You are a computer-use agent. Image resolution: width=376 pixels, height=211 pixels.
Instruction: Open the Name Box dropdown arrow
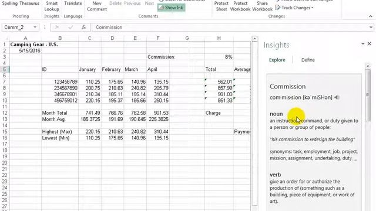tap(35, 28)
